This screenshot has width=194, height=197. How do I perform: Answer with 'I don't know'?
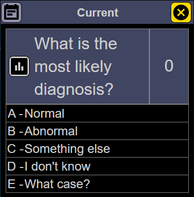tap(97, 166)
